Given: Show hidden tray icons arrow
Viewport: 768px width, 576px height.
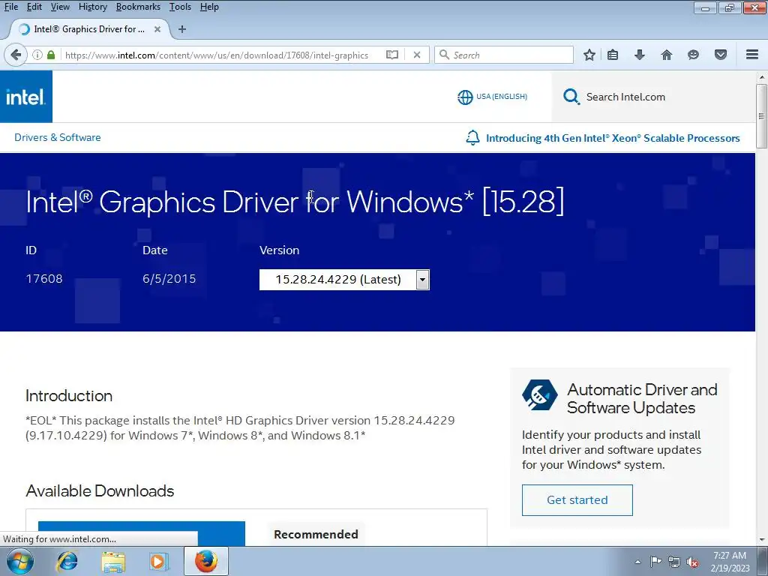Looking at the screenshot, I should click(x=637, y=562).
